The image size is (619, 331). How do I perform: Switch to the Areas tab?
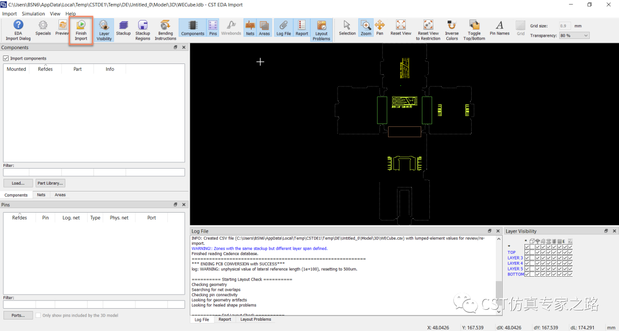click(x=60, y=195)
